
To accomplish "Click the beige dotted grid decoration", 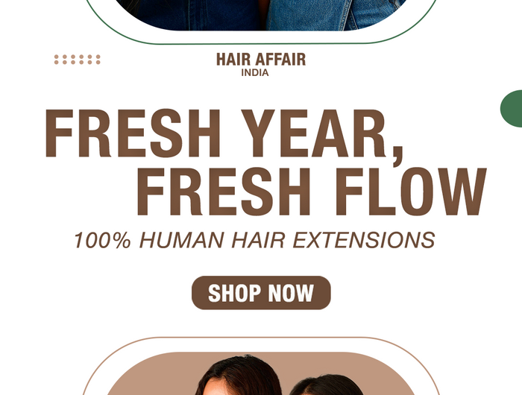I will (78, 60).
